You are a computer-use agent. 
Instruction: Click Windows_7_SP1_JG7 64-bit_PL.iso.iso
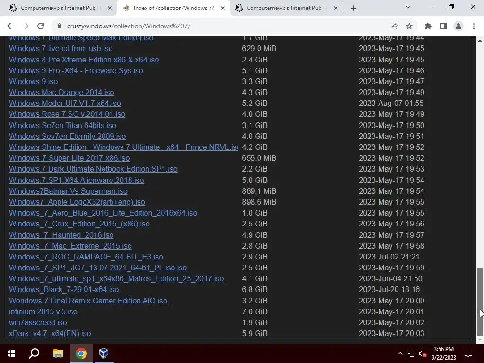coord(98,268)
